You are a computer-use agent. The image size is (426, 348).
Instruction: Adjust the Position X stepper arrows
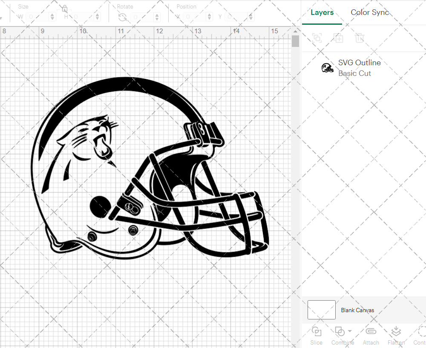click(x=209, y=17)
